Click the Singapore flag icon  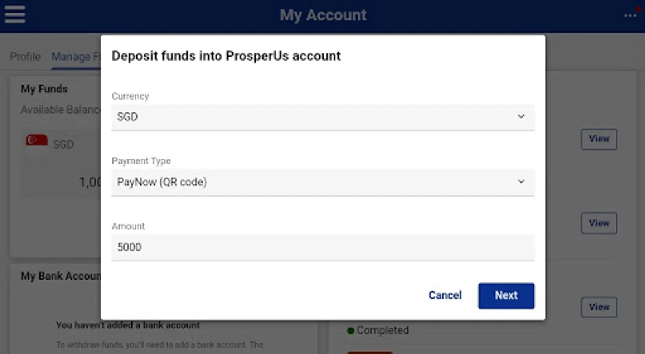point(37,140)
